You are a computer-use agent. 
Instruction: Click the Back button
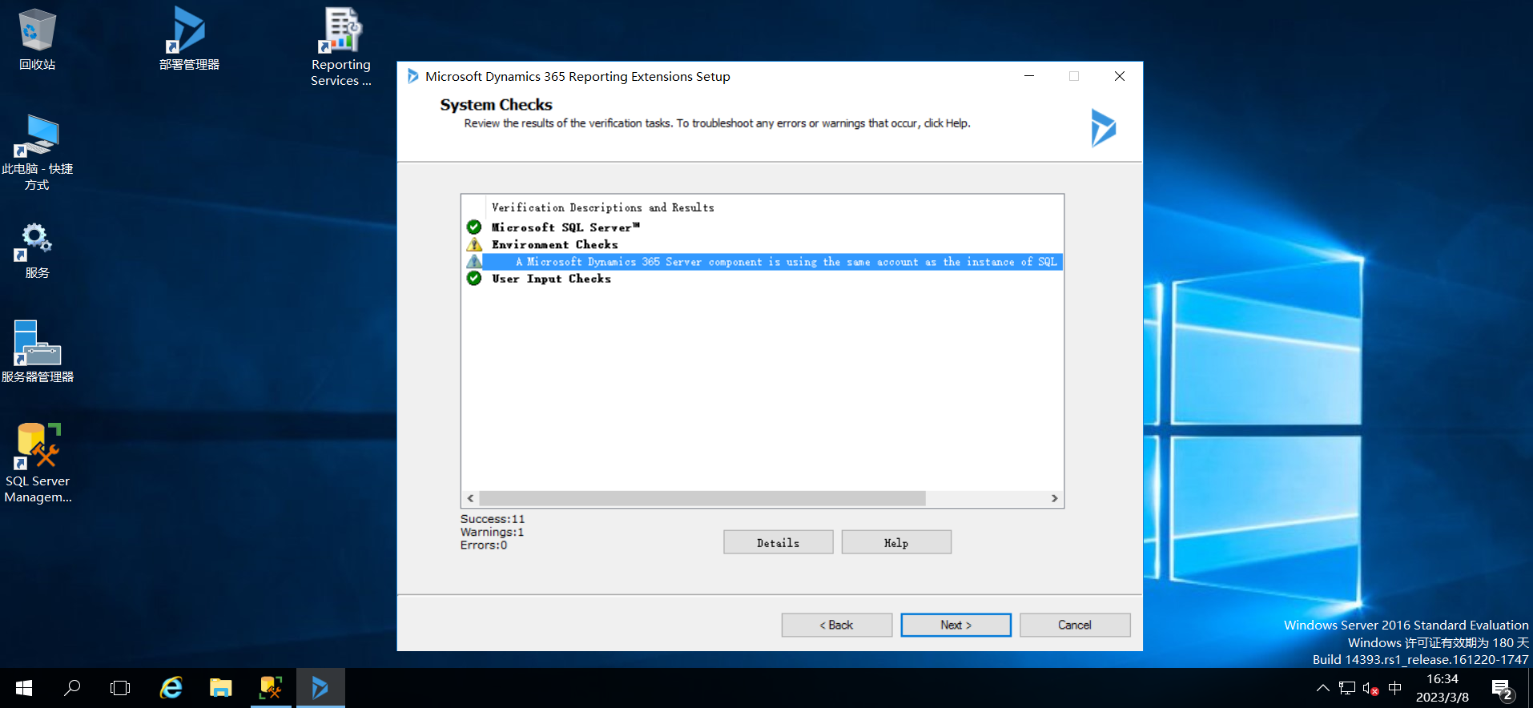click(x=837, y=625)
